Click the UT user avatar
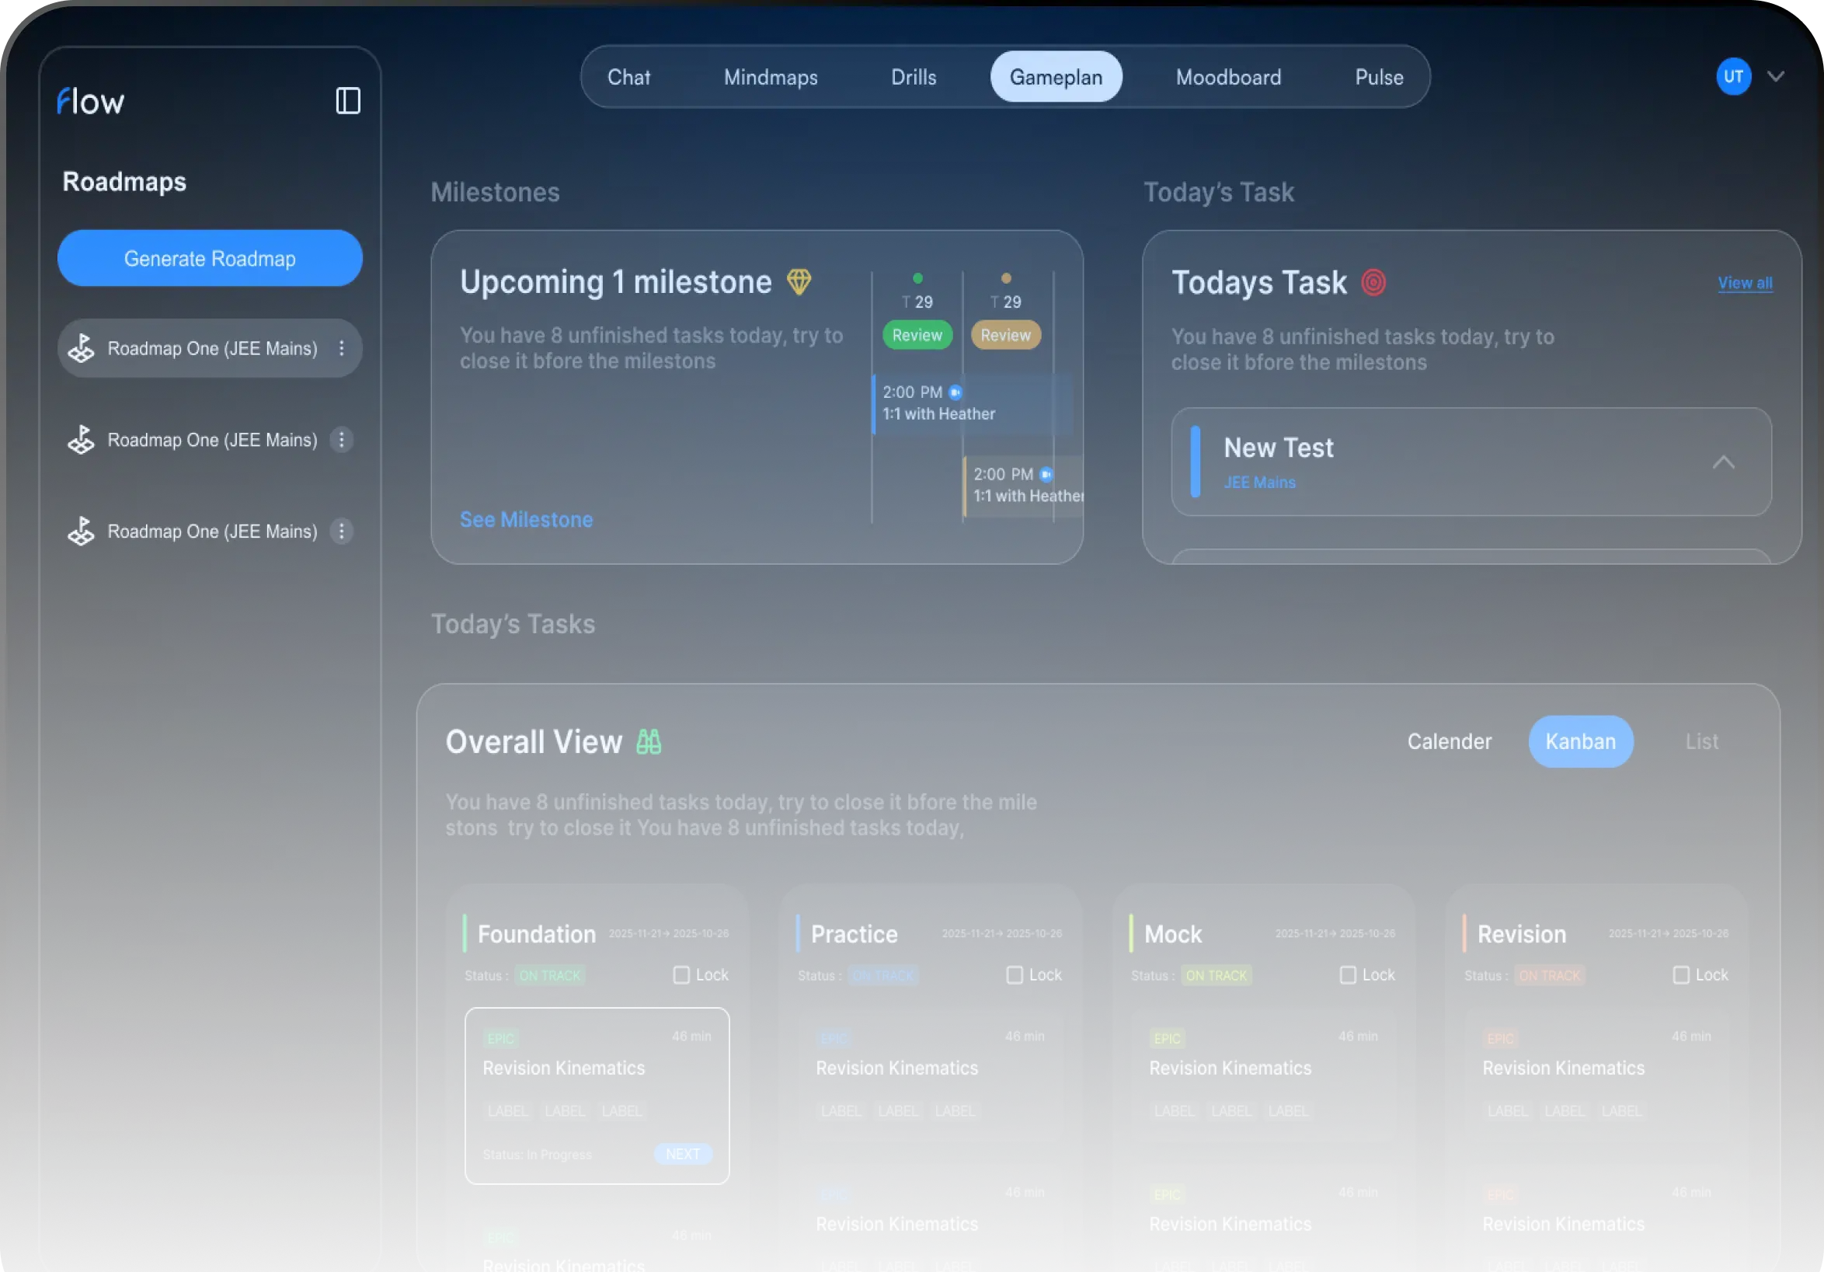 point(1732,77)
